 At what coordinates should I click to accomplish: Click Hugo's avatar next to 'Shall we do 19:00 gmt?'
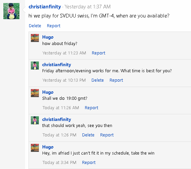[x=35, y=93]
